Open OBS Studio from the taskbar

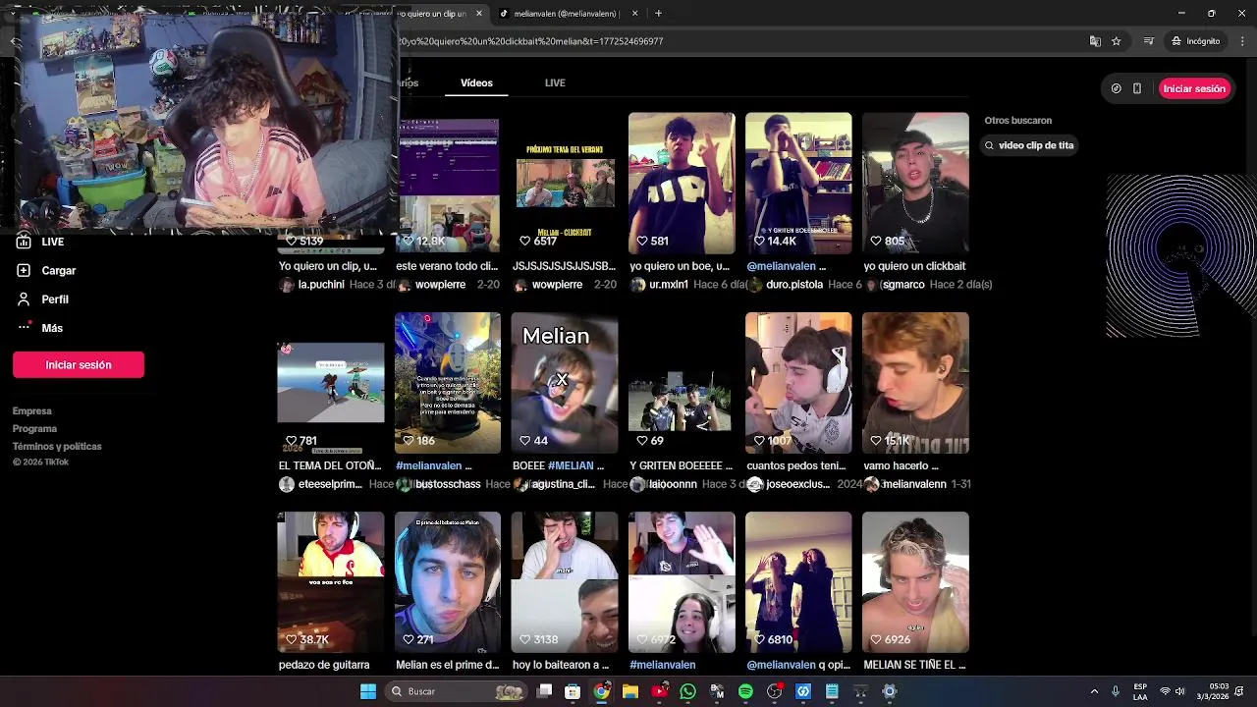coord(775,691)
